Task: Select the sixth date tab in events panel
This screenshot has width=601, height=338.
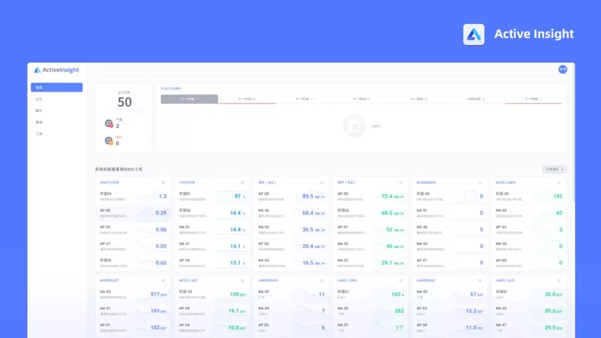Action: tap(476, 99)
